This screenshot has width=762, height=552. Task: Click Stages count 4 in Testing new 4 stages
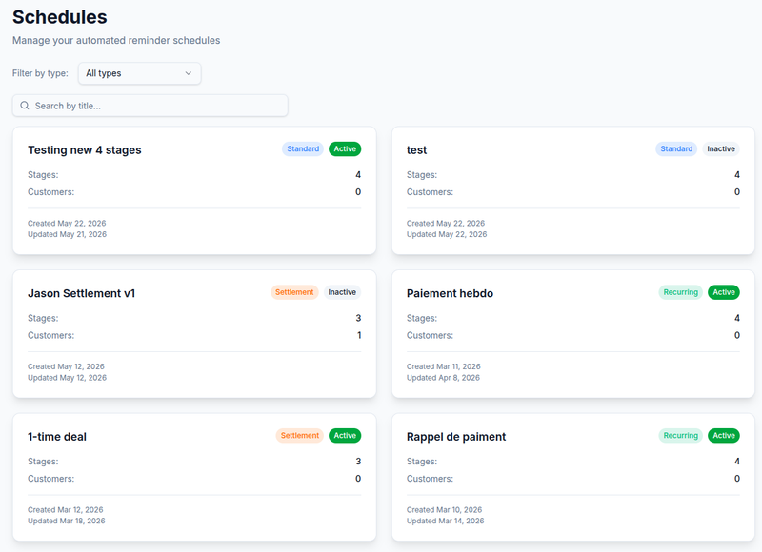pyautogui.click(x=358, y=175)
